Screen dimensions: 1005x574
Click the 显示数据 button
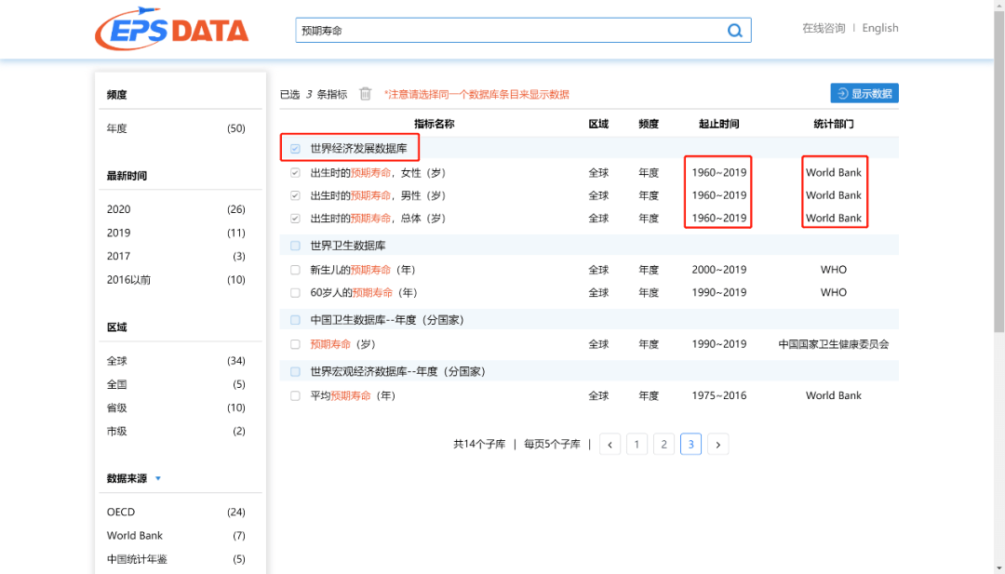coord(864,93)
